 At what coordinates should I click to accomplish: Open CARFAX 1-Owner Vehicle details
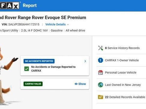[122, 60]
